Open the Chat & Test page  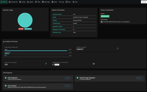[x=13, y=2]
